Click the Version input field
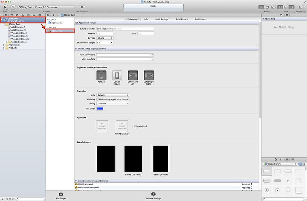 click(105, 34)
